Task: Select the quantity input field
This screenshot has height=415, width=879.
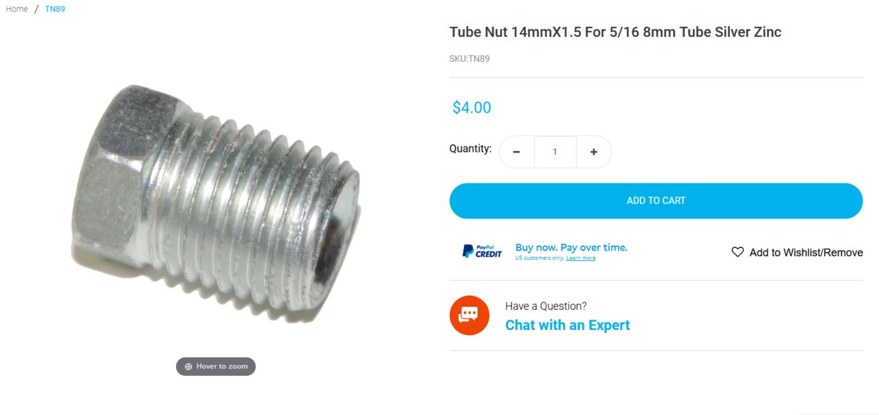Action: (x=555, y=152)
